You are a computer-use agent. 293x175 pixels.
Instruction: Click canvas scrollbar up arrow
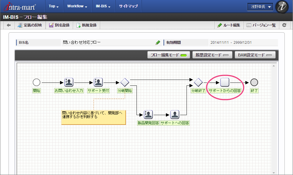[x=274, y=66]
